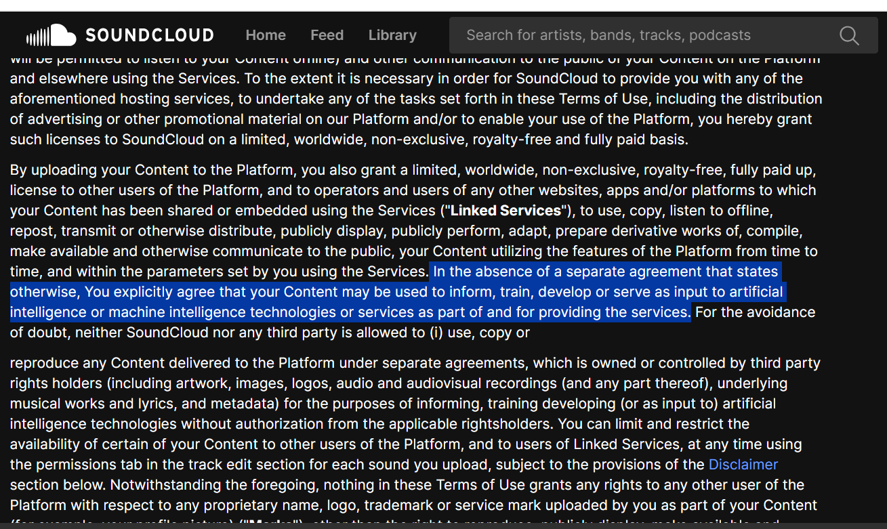The height and width of the screenshot is (529, 887).
Task: Click line starting "the permissions tab in the track edit"
Action: point(394,465)
